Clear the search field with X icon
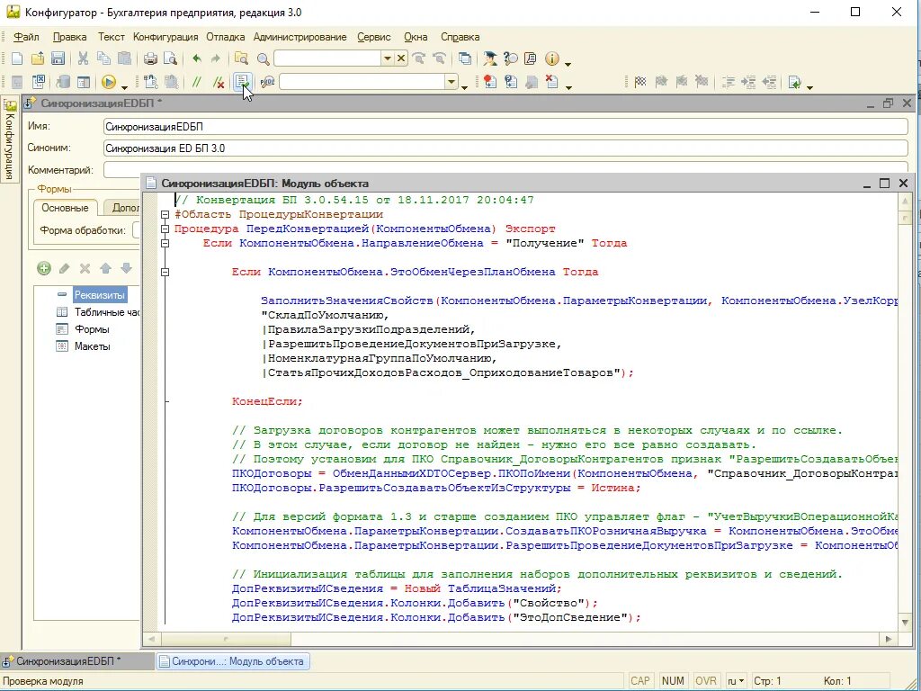Image resolution: width=921 pixels, height=691 pixels. point(401,58)
